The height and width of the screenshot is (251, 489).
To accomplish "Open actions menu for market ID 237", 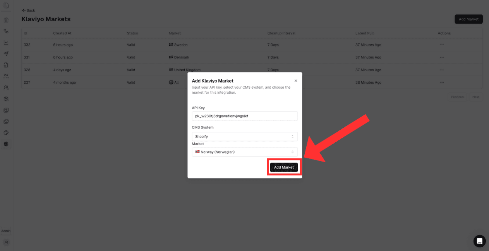I will [442, 83].
